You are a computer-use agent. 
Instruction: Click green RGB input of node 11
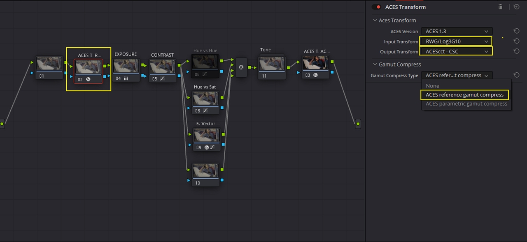point(255,67)
